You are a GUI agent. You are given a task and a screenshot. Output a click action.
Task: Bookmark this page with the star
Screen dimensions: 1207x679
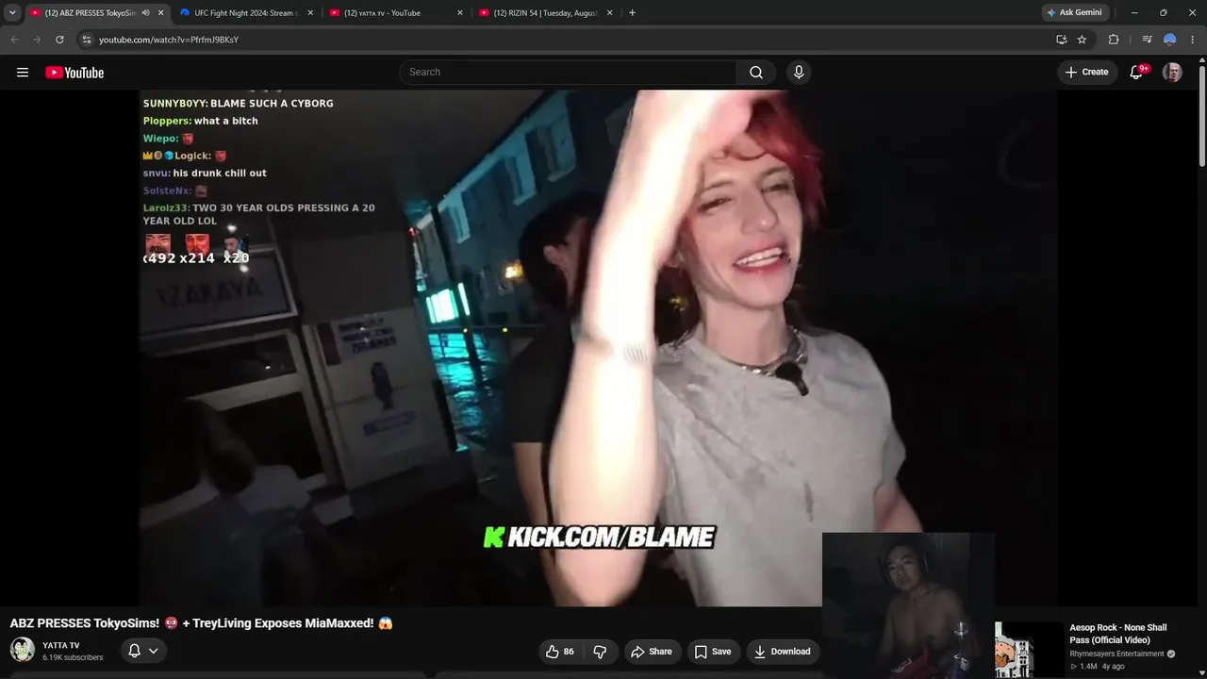[1082, 40]
